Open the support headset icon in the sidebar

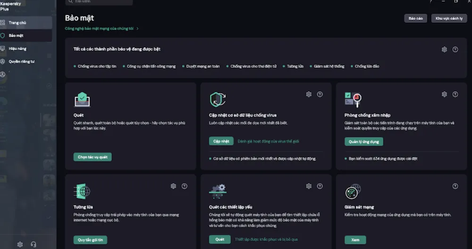[34, 244]
